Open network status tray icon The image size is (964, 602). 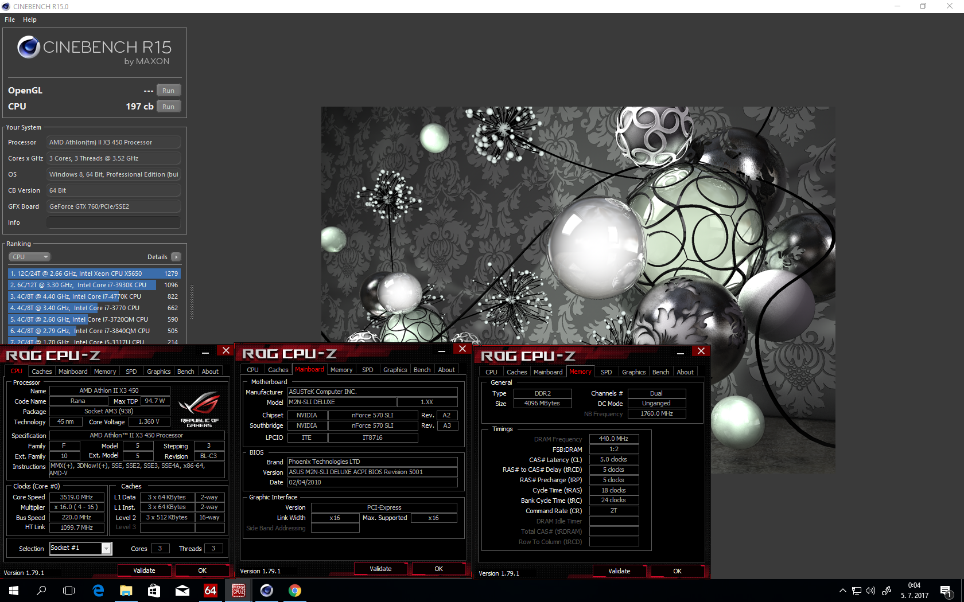pos(857,591)
